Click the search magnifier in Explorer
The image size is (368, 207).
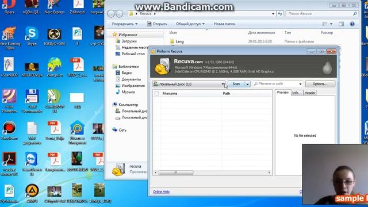355,14
